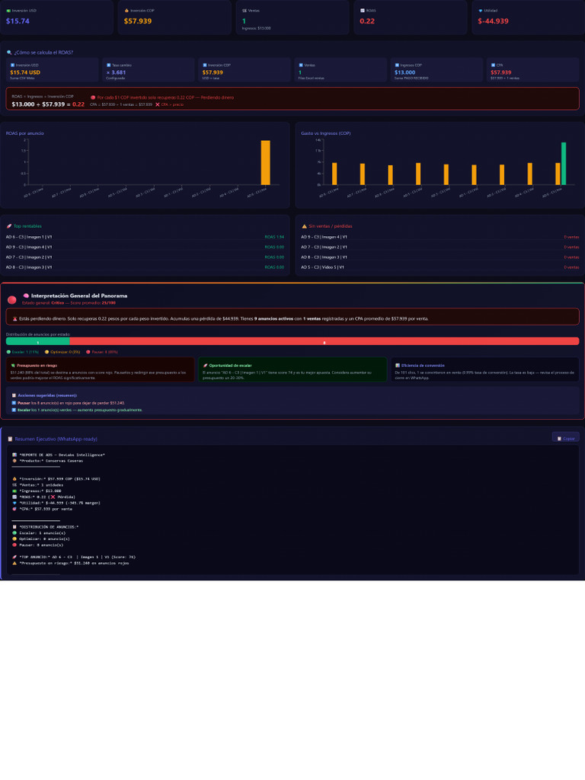
Task: Click the $15.74 USD value in calculation box
Action: [25, 72]
